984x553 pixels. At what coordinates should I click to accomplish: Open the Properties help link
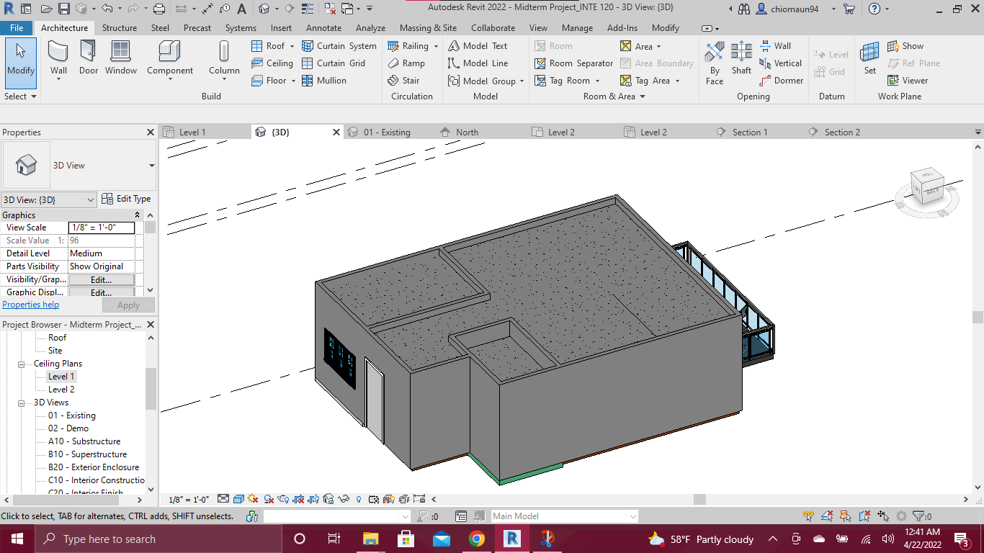pyautogui.click(x=30, y=304)
